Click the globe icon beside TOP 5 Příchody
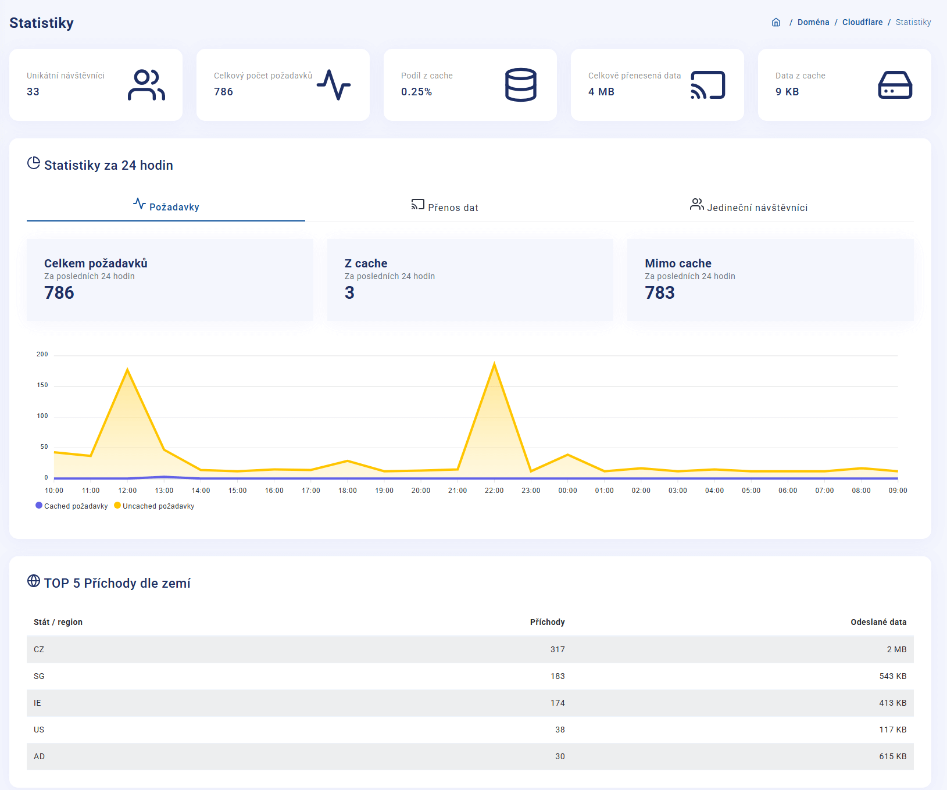 (34, 581)
